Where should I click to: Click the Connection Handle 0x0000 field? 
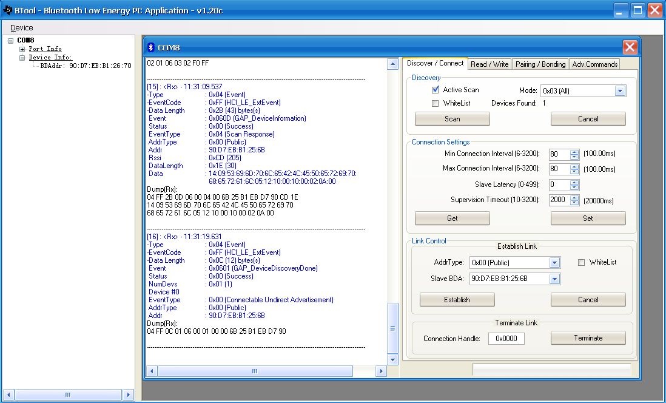pyautogui.click(x=506, y=339)
